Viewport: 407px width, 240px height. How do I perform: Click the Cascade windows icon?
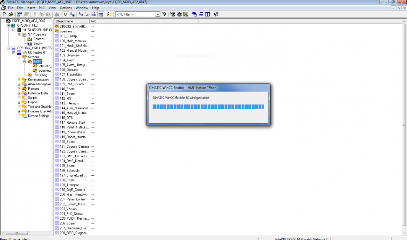point(195,14)
